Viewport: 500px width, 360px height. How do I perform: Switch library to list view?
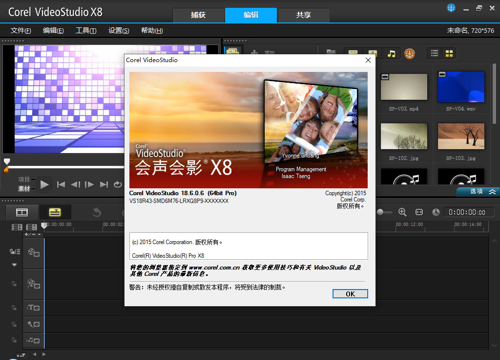pos(434,53)
